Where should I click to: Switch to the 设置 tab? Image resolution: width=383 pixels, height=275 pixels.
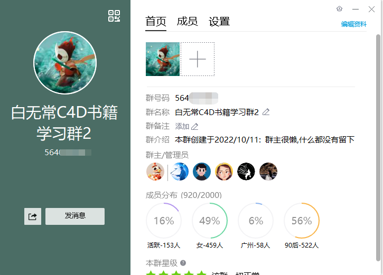click(x=219, y=22)
